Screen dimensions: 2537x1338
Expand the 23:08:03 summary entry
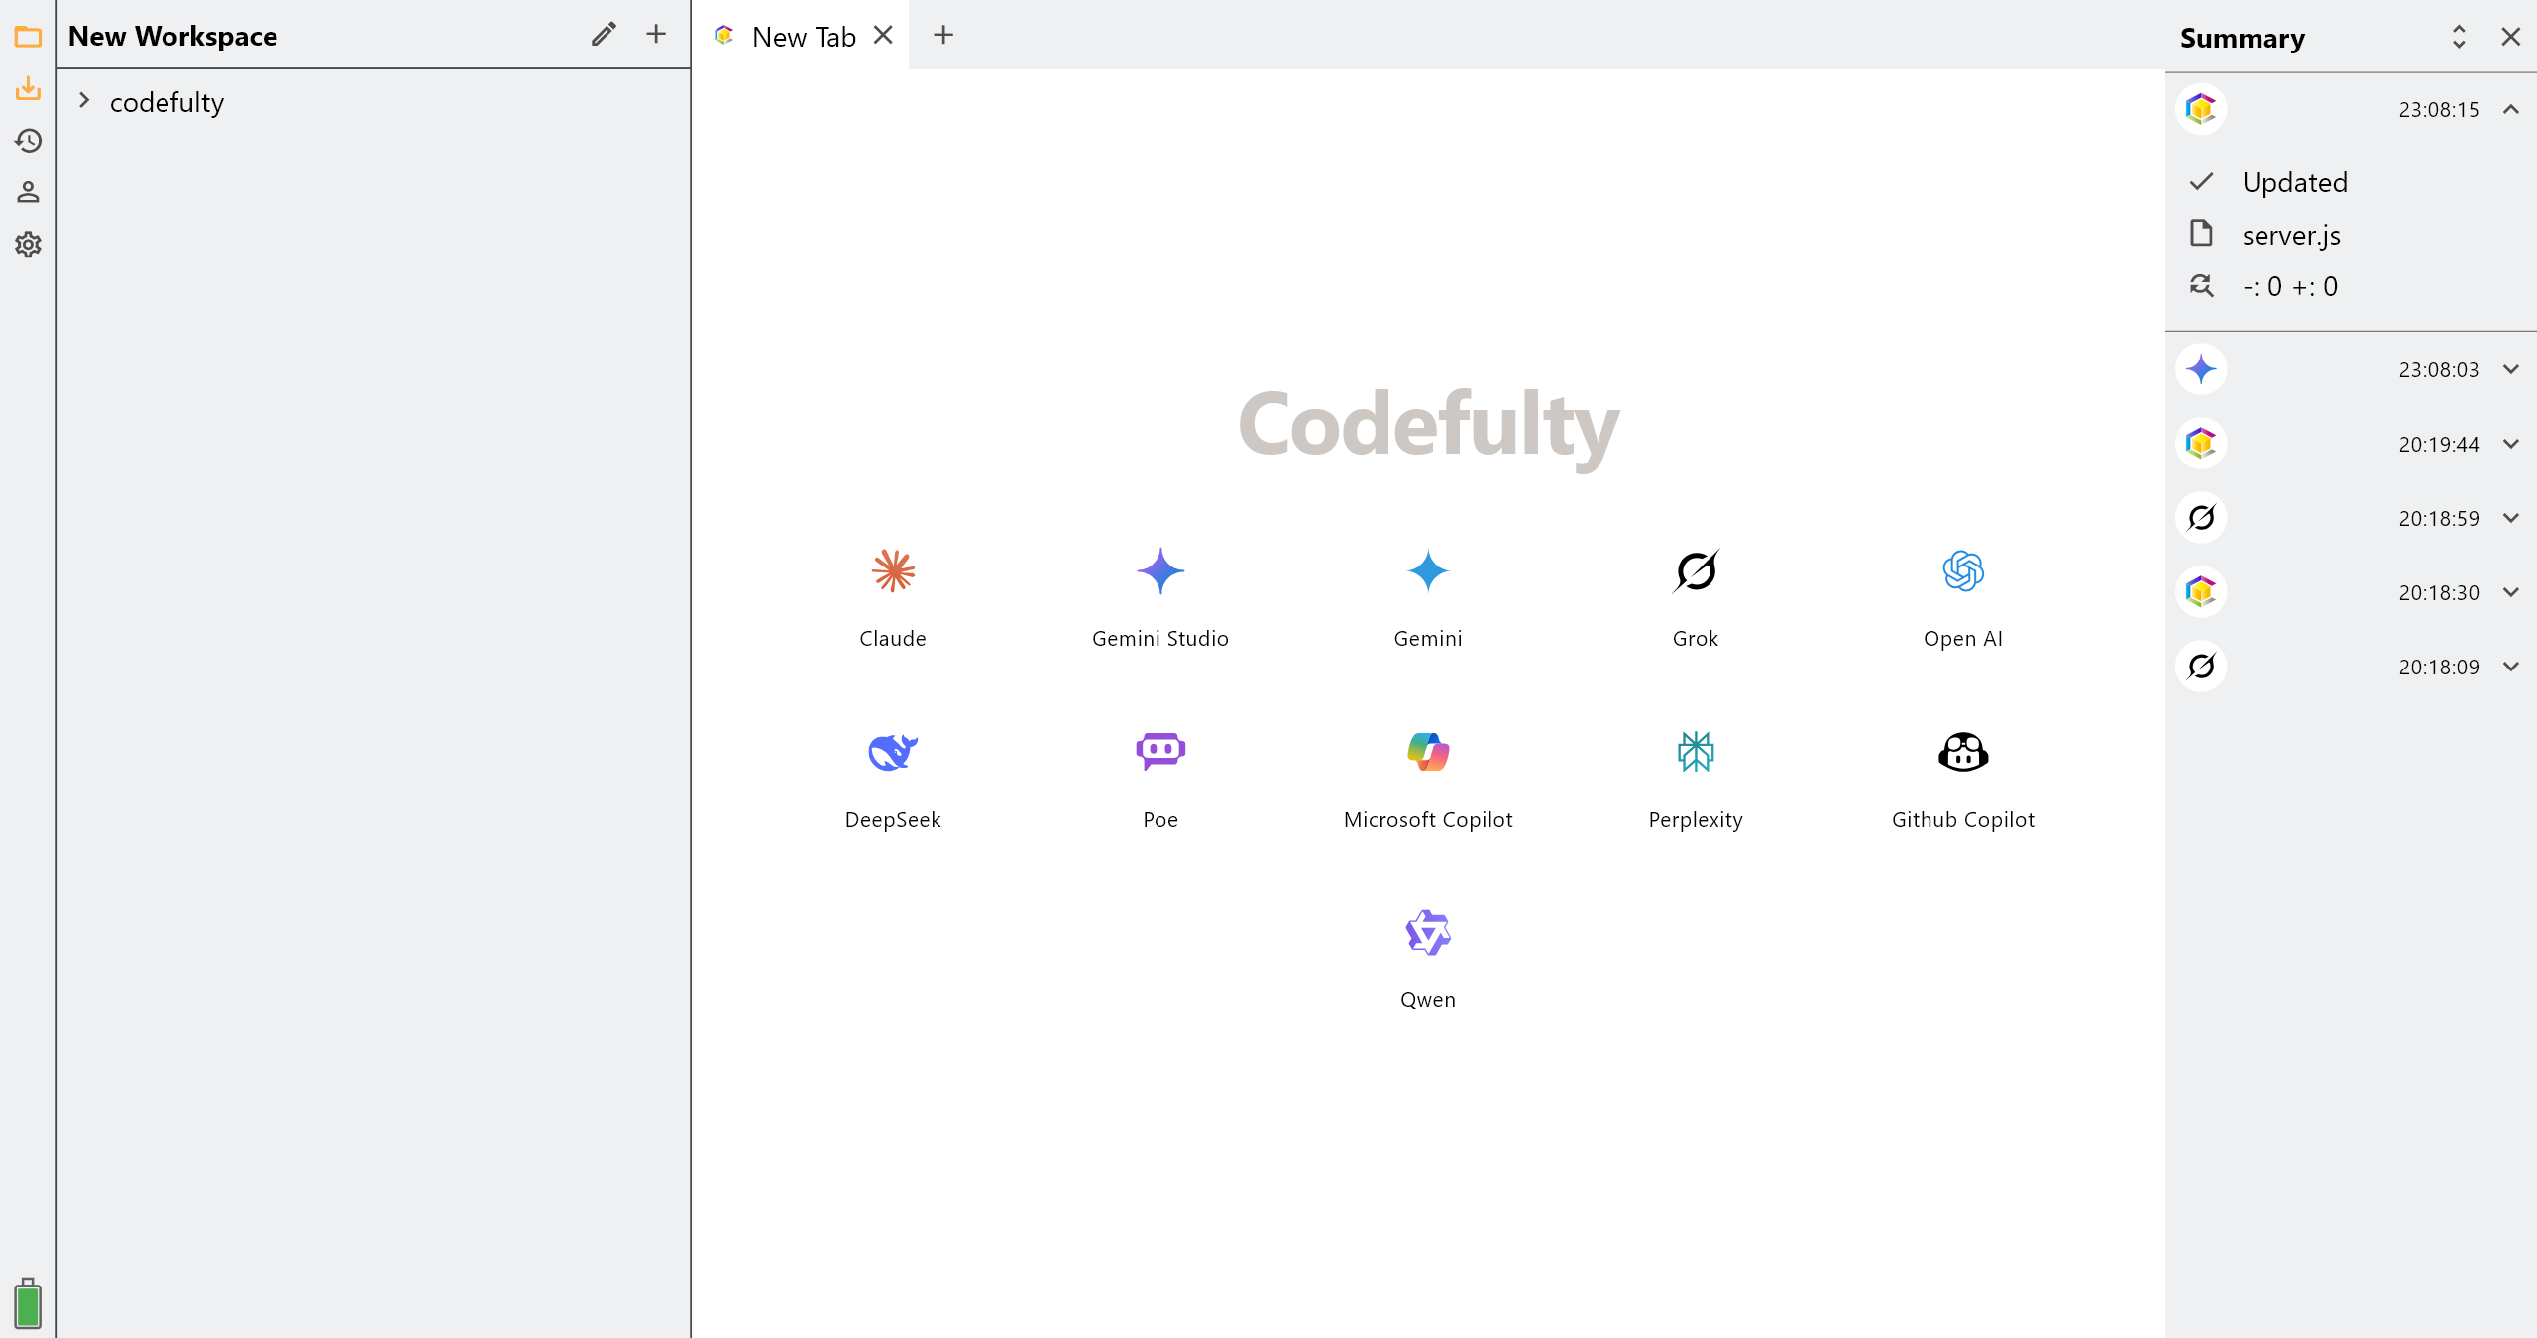pos(2510,369)
